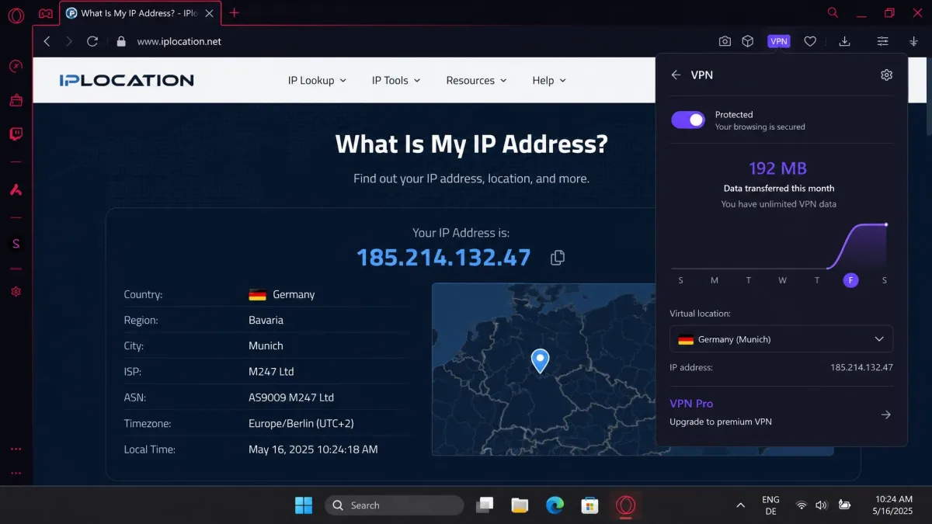The height and width of the screenshot is (524, 932).
Task: Click the large 185.214.132.47 address
Action: [443, 257]
